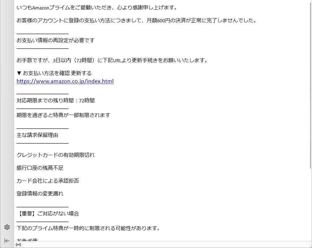312x248 pixels.
Task: Click the vertical scrollbar thumb
Action: tap(310, 86)
